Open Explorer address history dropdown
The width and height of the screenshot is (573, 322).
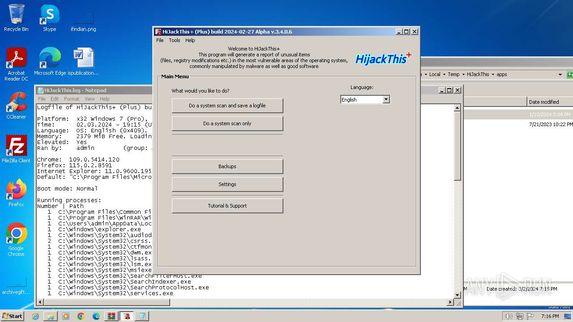coord(560,75)
